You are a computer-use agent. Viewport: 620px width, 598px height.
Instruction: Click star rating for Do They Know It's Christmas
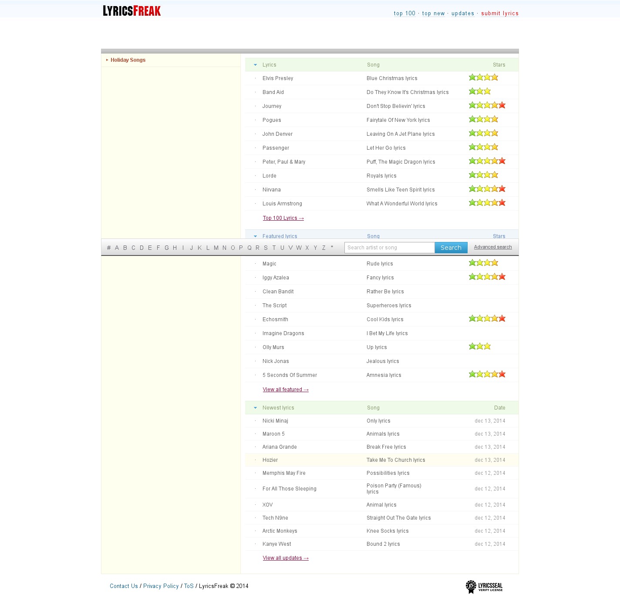[480, 91]
